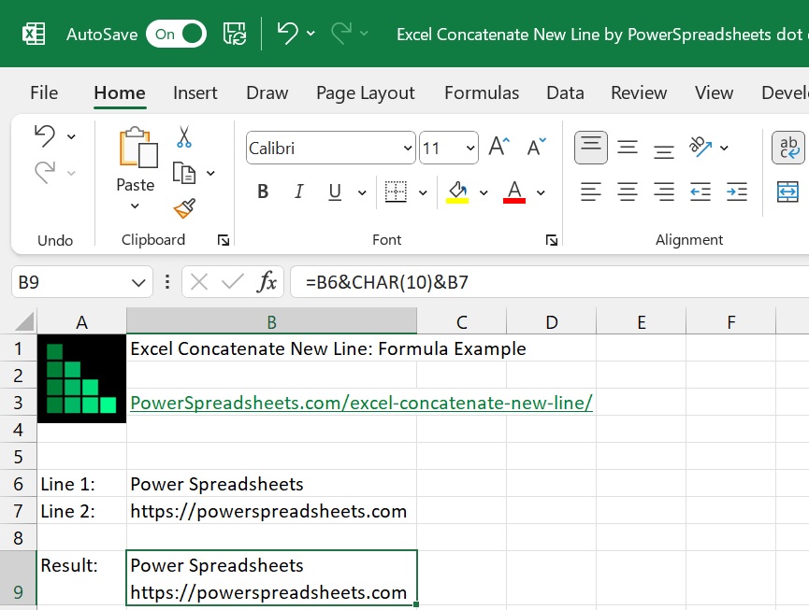Click the Increase Font Size icon
Image resolution: width=809 pixels, height=610 pixels.
(x=496, y=145)
